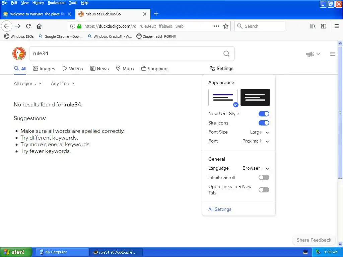Open the All Settings link
Image resolution: width=343 pixels, height=257 pixels.
pyautogui.click(x=220, y=209)
